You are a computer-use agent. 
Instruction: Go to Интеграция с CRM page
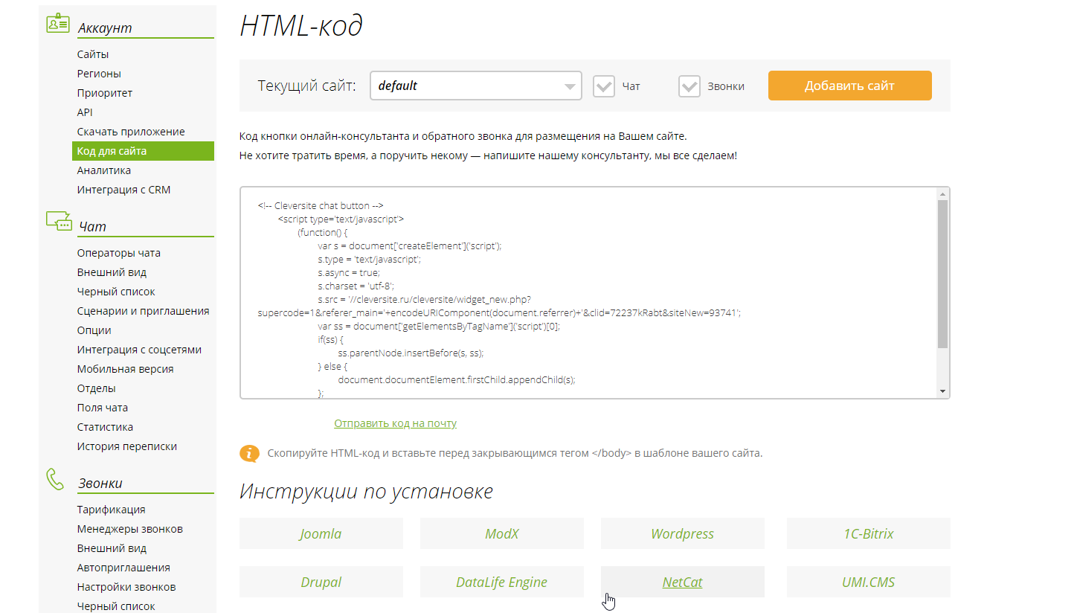(x=123, y=190)
